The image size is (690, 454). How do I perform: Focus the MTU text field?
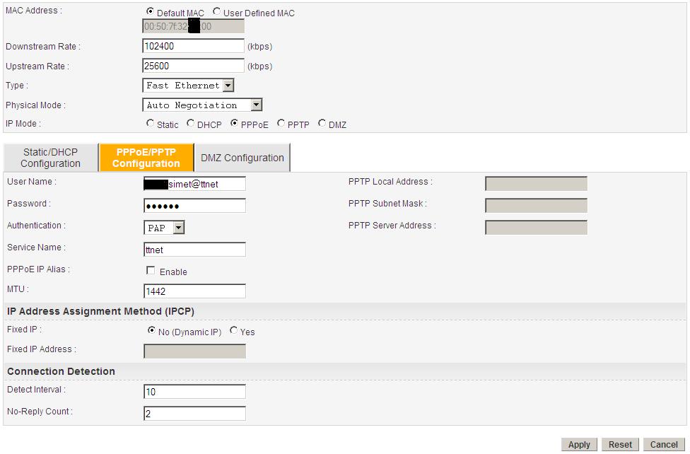coord(194,291)
